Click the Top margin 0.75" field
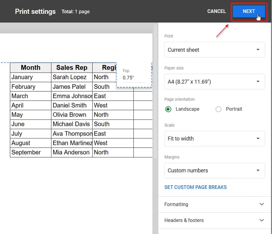 [x=133, y=78]
